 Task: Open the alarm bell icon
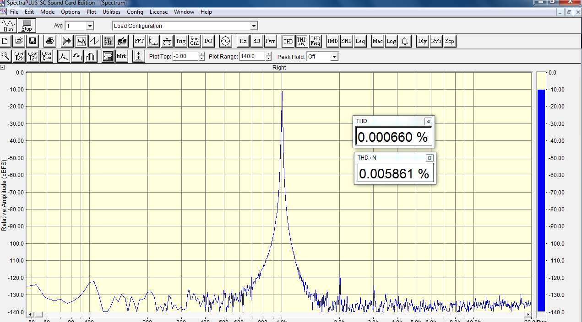point(405,41)
